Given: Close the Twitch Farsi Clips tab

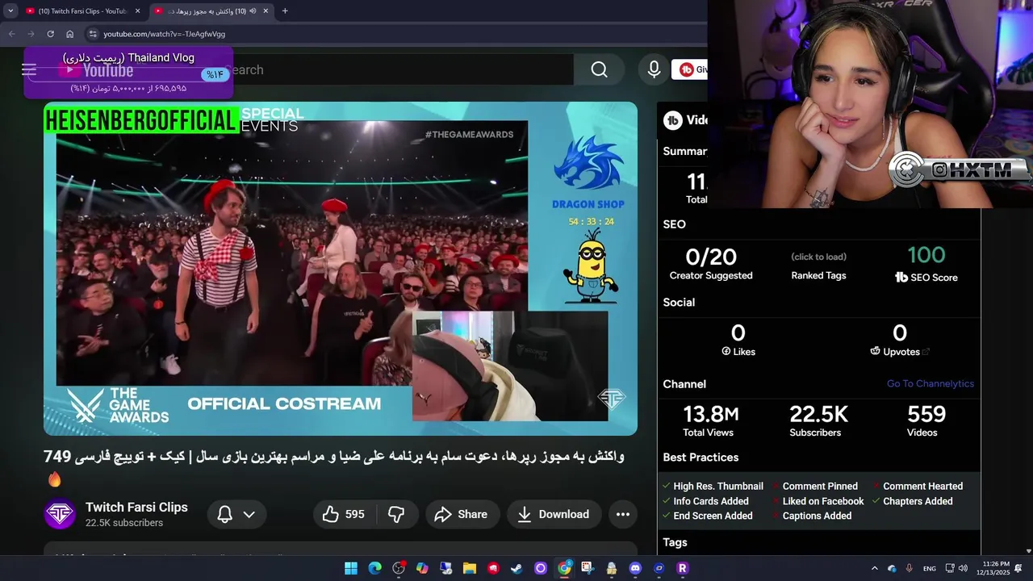Looking at the screenshot, I should (137, 11).
